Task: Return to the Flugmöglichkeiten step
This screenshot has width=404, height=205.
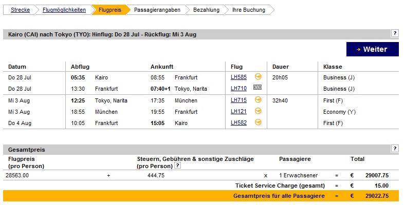Action: pyautogui.click(x=64, y=10)
